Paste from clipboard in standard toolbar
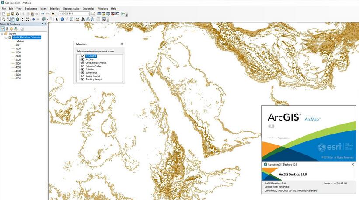Screen dimensions: 359x200 point(32,14)
